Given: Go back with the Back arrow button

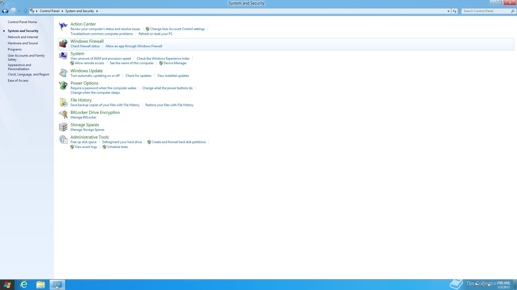Looking at the screenshot, I should [5, 11].
